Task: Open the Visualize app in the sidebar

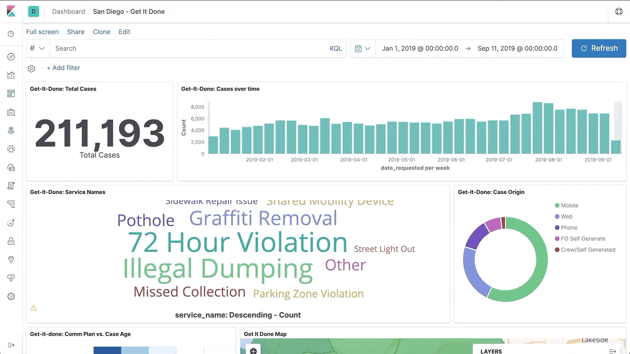Action: pyautogui.click(x=11, y=75)
